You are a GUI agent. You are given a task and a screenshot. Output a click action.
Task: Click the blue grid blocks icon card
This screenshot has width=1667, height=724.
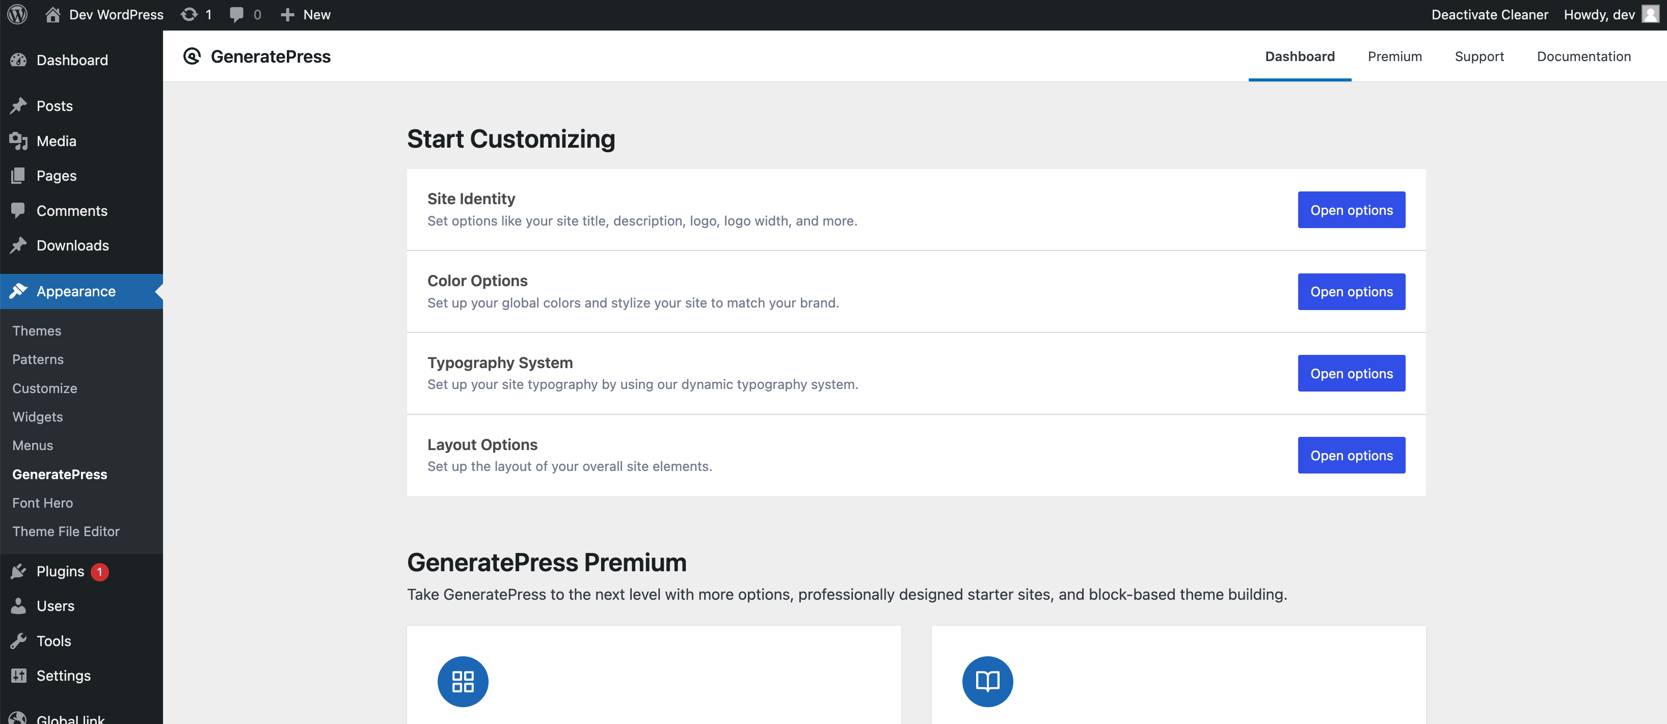(x=463, y=681)
